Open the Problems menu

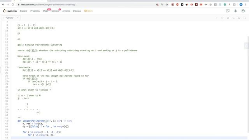35,11
